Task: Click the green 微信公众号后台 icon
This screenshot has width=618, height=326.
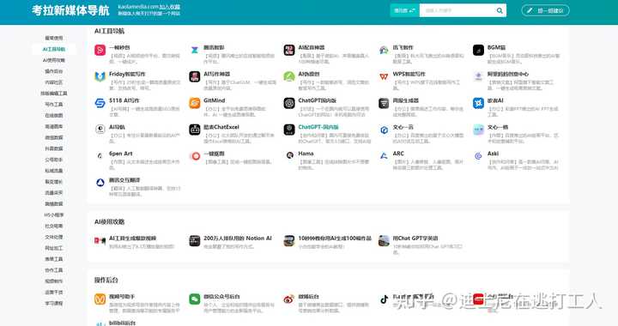Action: (x=195, y=299)
